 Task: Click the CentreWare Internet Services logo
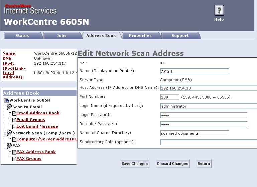30,9
